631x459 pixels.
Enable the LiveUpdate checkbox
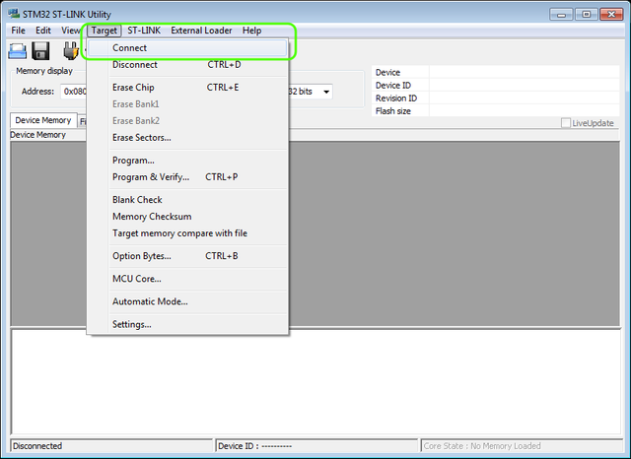pyautogui.click(x=566, y=123)
